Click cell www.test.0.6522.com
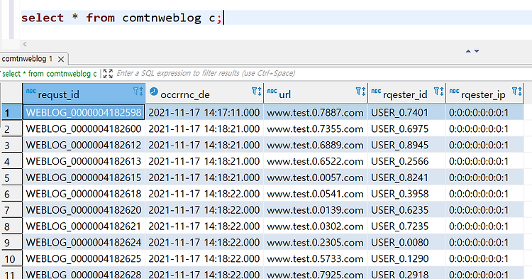 (316, 161)
